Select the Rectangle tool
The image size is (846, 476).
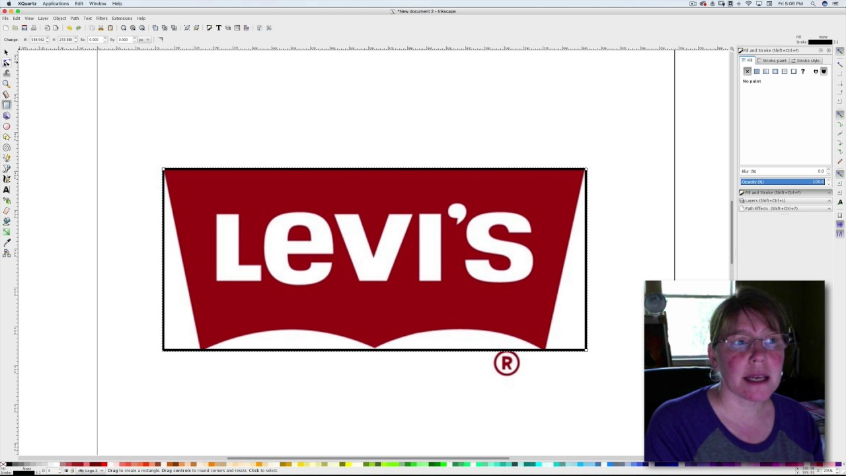[x=7, y=105]
